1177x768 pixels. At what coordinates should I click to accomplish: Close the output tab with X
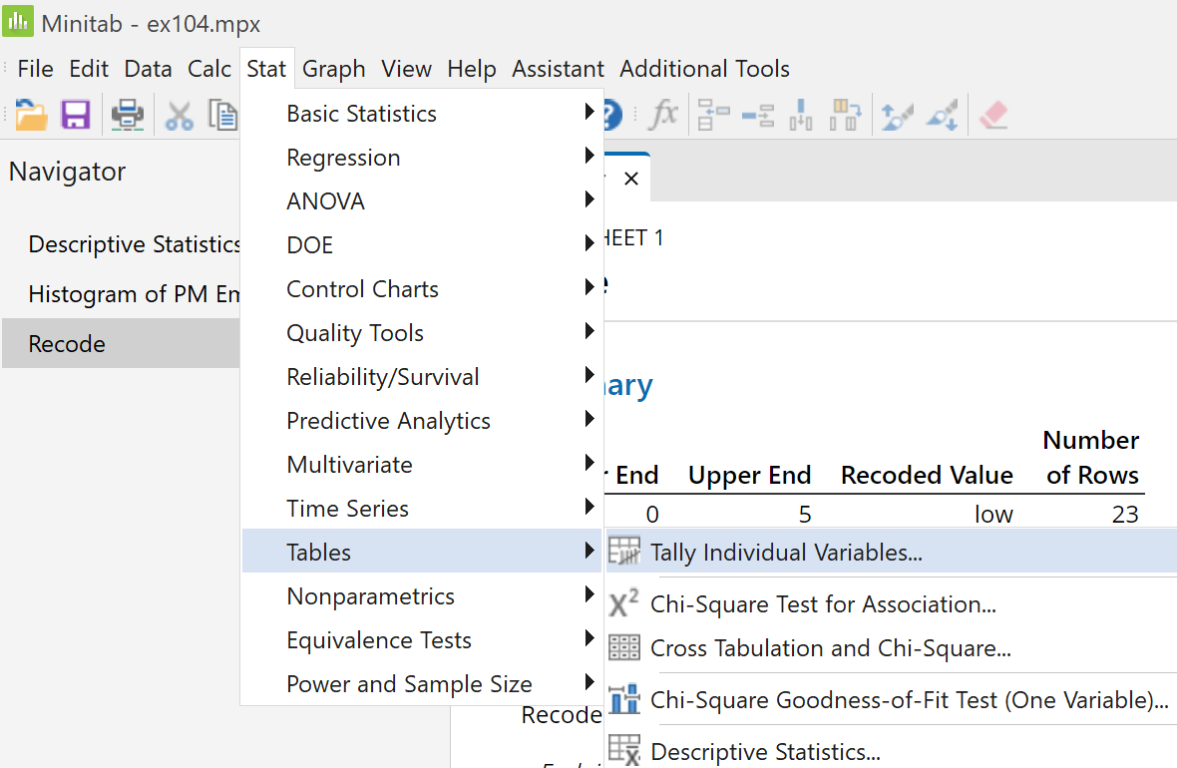click(x=631, y=179)
